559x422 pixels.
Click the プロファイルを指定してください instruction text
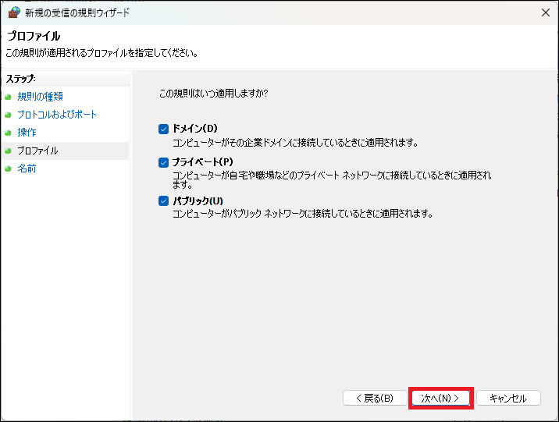pos(102,53)
